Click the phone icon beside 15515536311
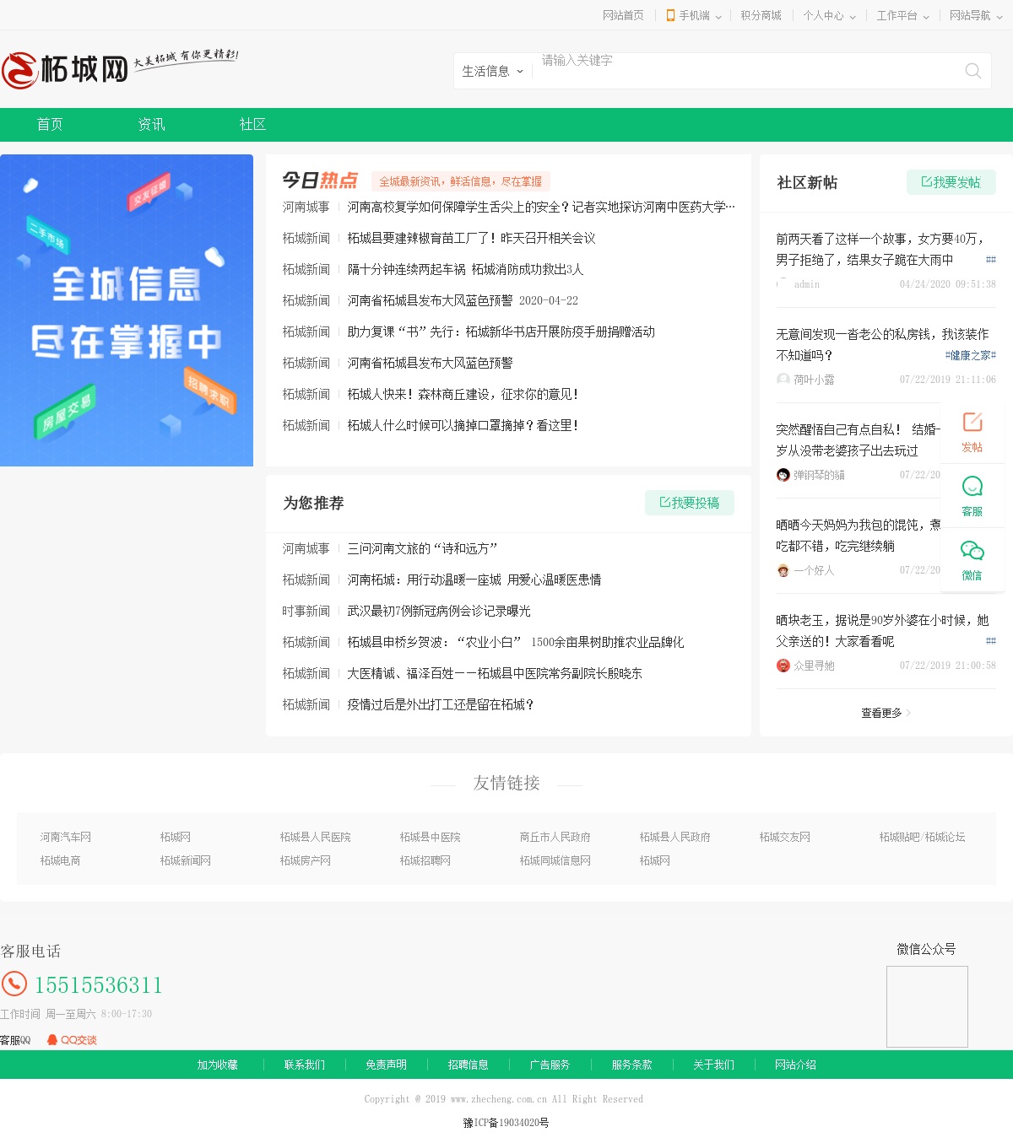Viewport: 1013px width, 1143px height. 14,984
